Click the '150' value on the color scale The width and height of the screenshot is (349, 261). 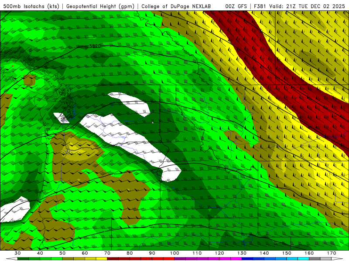(287, 253)
